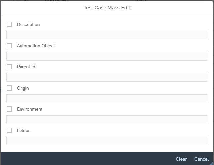Activate the Origin input box
This screenshot has width=214, height=165.
tap(107, 99)
